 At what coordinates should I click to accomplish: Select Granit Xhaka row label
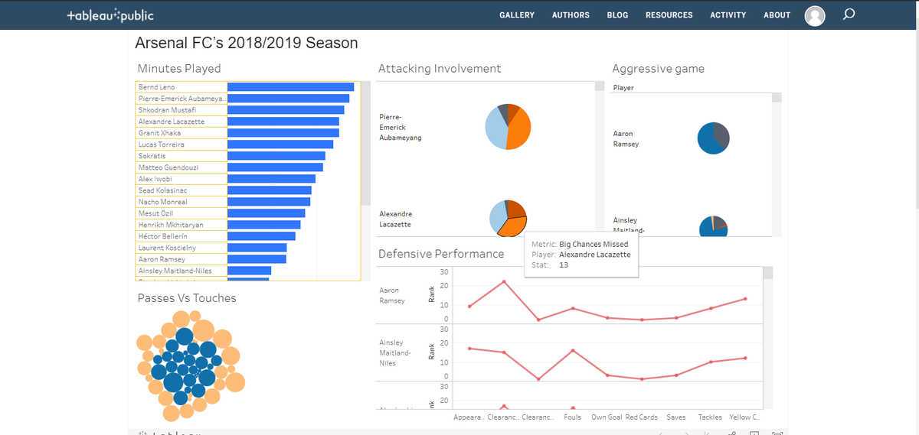coord(182,133)
